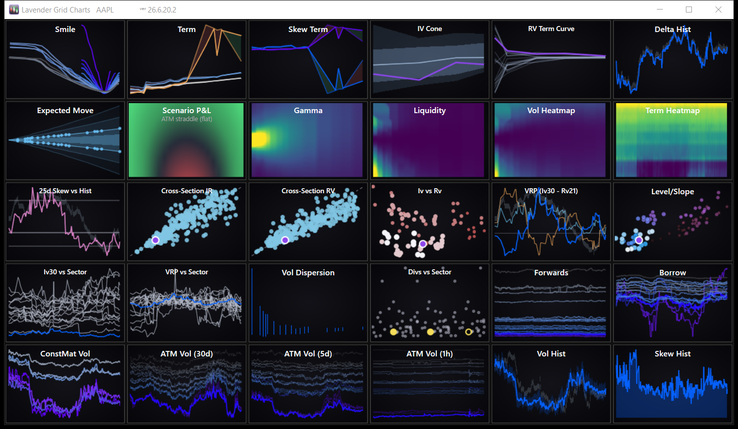The image size is (738, 429).
Task: Open the ConstMat Vol chart
Action: [x=65, y=384]
